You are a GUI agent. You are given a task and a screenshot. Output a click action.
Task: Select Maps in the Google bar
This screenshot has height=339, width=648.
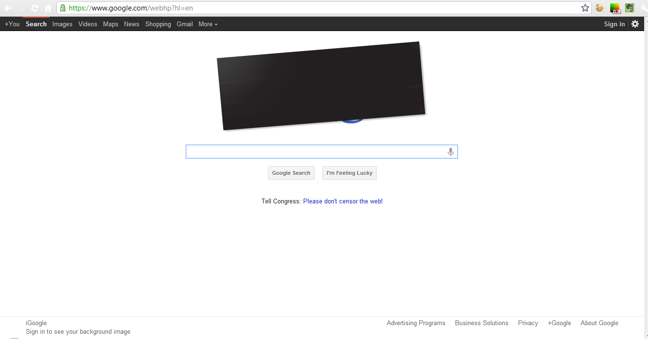110,24
